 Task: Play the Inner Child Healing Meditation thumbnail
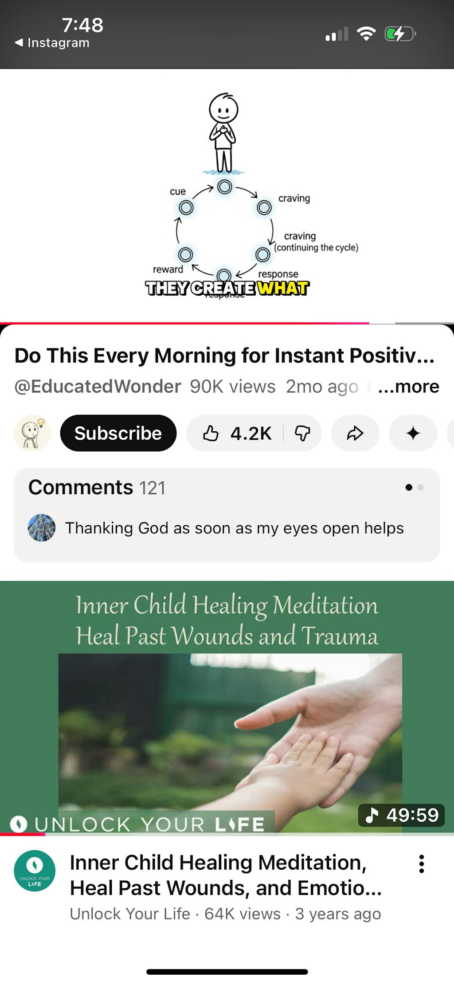click(227, 708)
